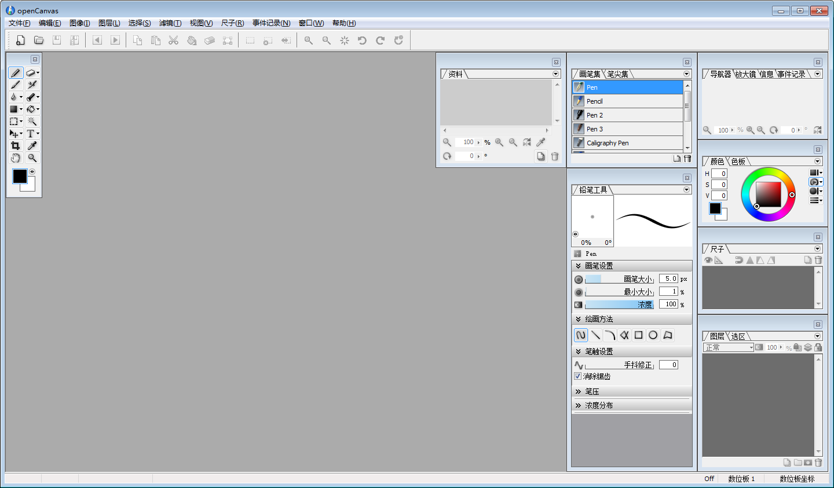
Task: Click zoom in icon on main toolbar
Action: point(309,40)
